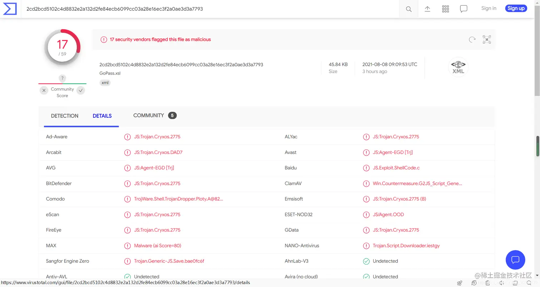Click the Arcabit JS:Trojan.Cryxos.DAD7 result
Screen dimensions: 540x287
[158, 152]
